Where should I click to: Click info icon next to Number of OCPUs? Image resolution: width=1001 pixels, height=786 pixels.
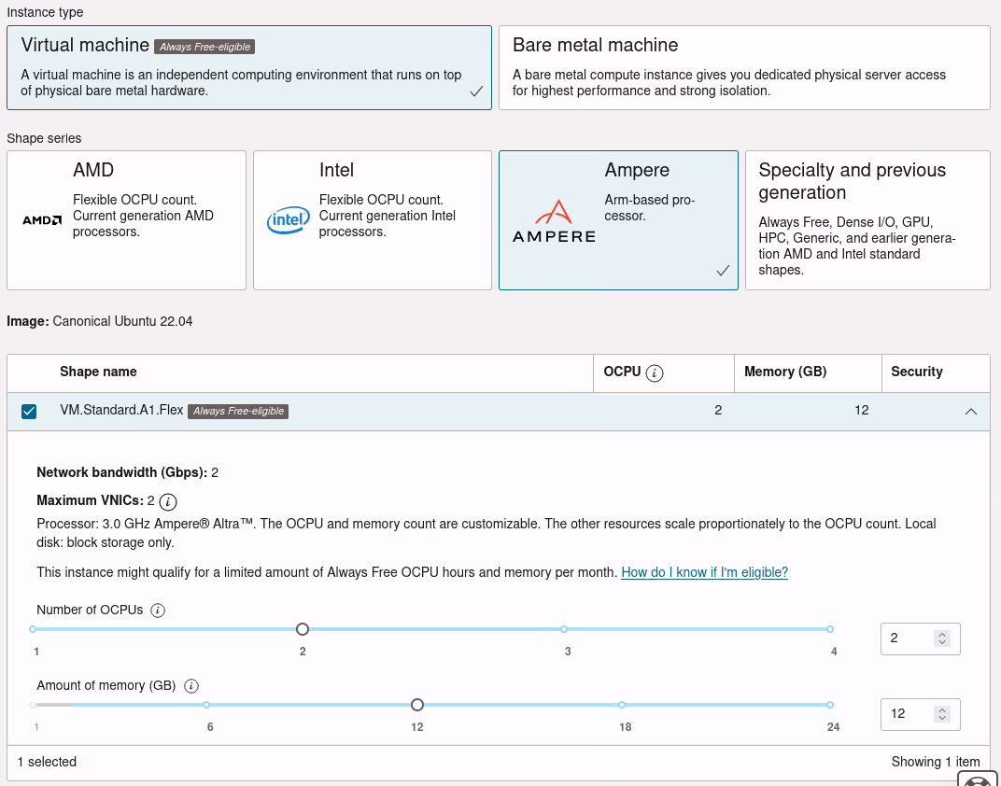pos(158,611)
